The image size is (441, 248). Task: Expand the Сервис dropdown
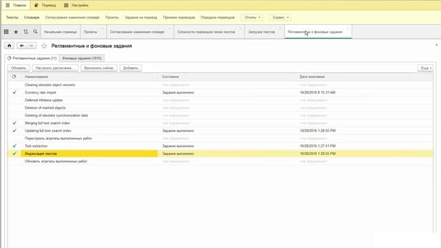coord(280,17)
